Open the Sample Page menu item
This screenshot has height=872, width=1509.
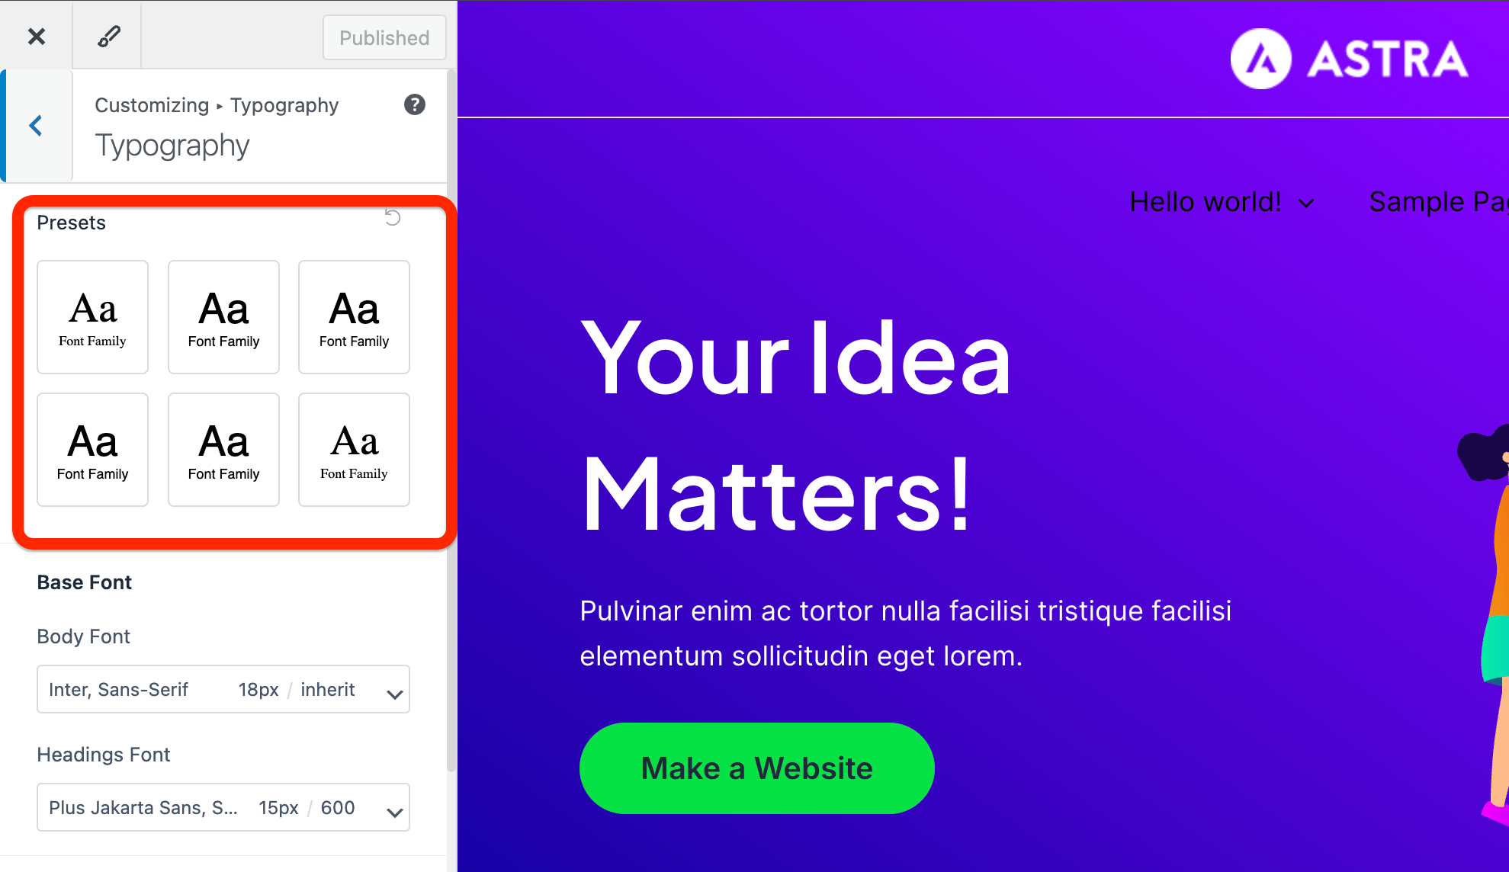pos(1438,202)
